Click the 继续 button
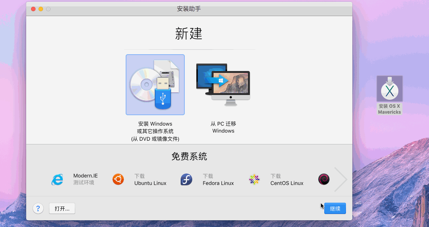Image resolution: width=429 pixels, height=227 pixels. tap(335, 208)
